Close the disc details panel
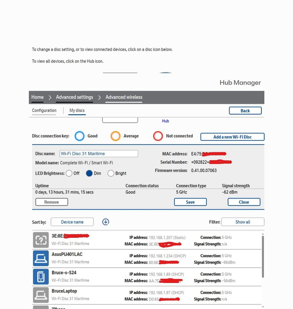Image resolution: width=293 pixels, height=309 pixels. pyautogui.click(x=244, y=202)
